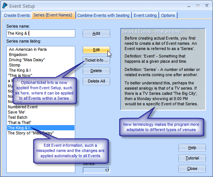Close the Event Setup dialog

tap(192, 168)
